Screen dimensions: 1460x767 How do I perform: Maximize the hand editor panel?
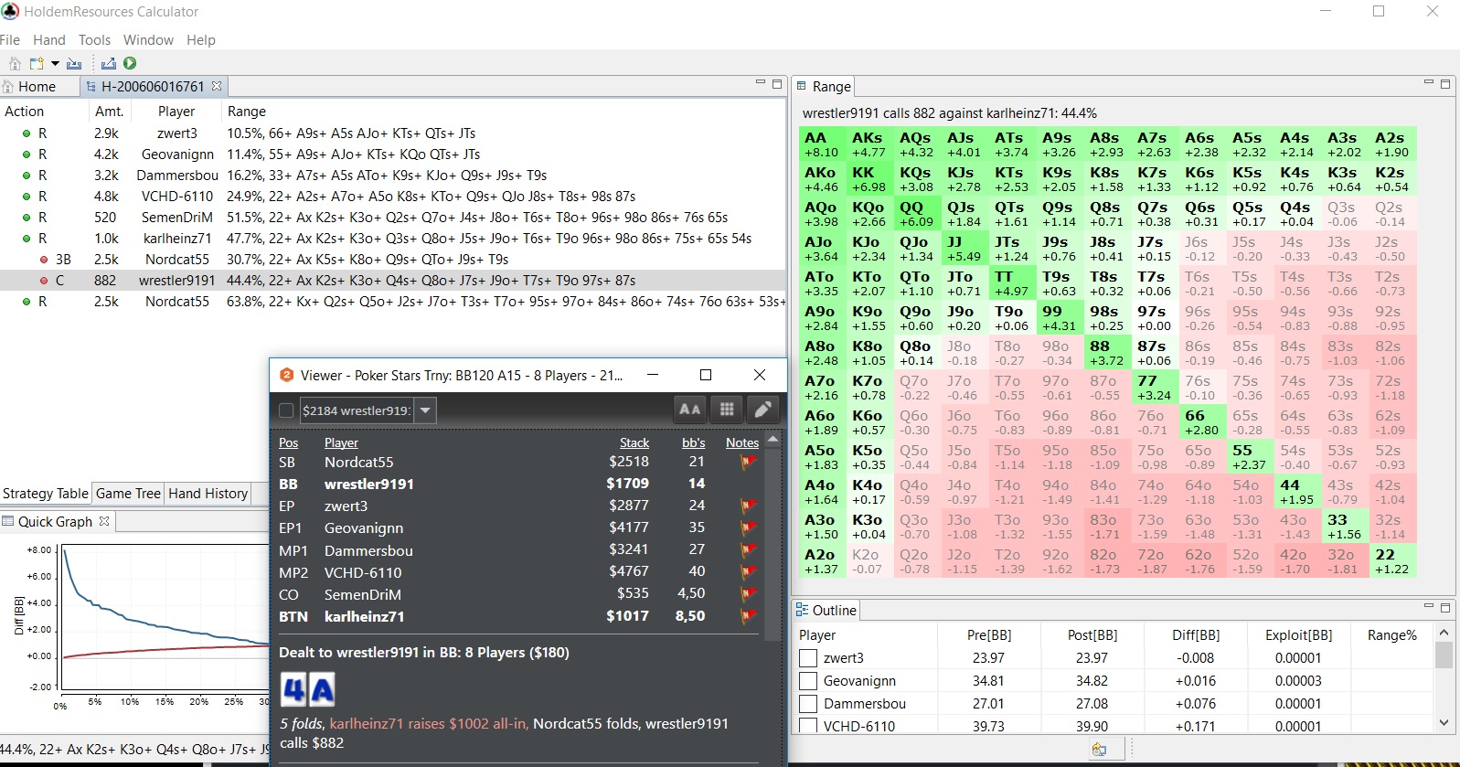(x=777, y=83)
